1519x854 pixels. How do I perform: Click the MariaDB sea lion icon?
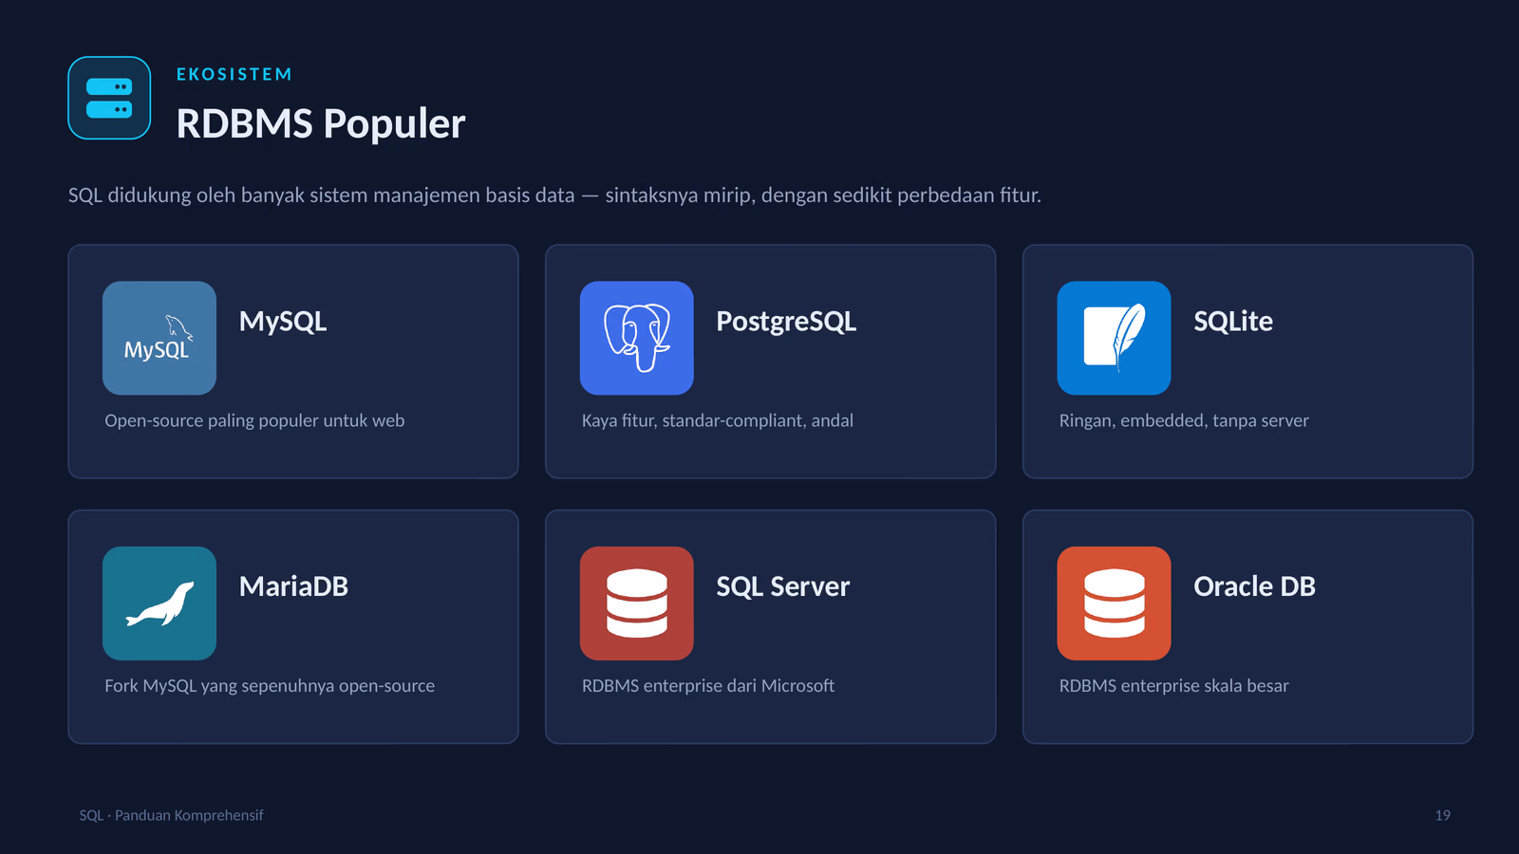pos(159,603)
